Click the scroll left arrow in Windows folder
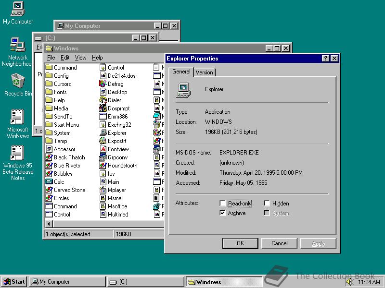The height and width of the screenshot is (288, 385). 49,224
